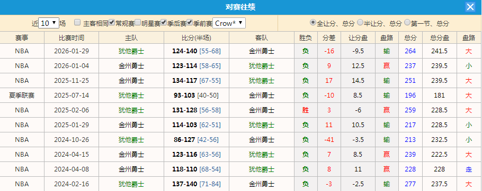Click the point difference -41

329,140
